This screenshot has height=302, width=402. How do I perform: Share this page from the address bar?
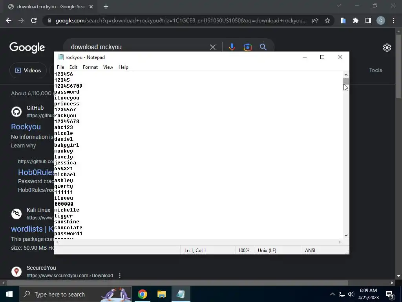(x=315, y=20)
